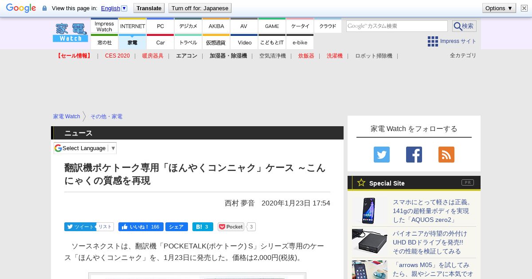
Task: Open the Impress Watch tab
Action: pos(104,26)
